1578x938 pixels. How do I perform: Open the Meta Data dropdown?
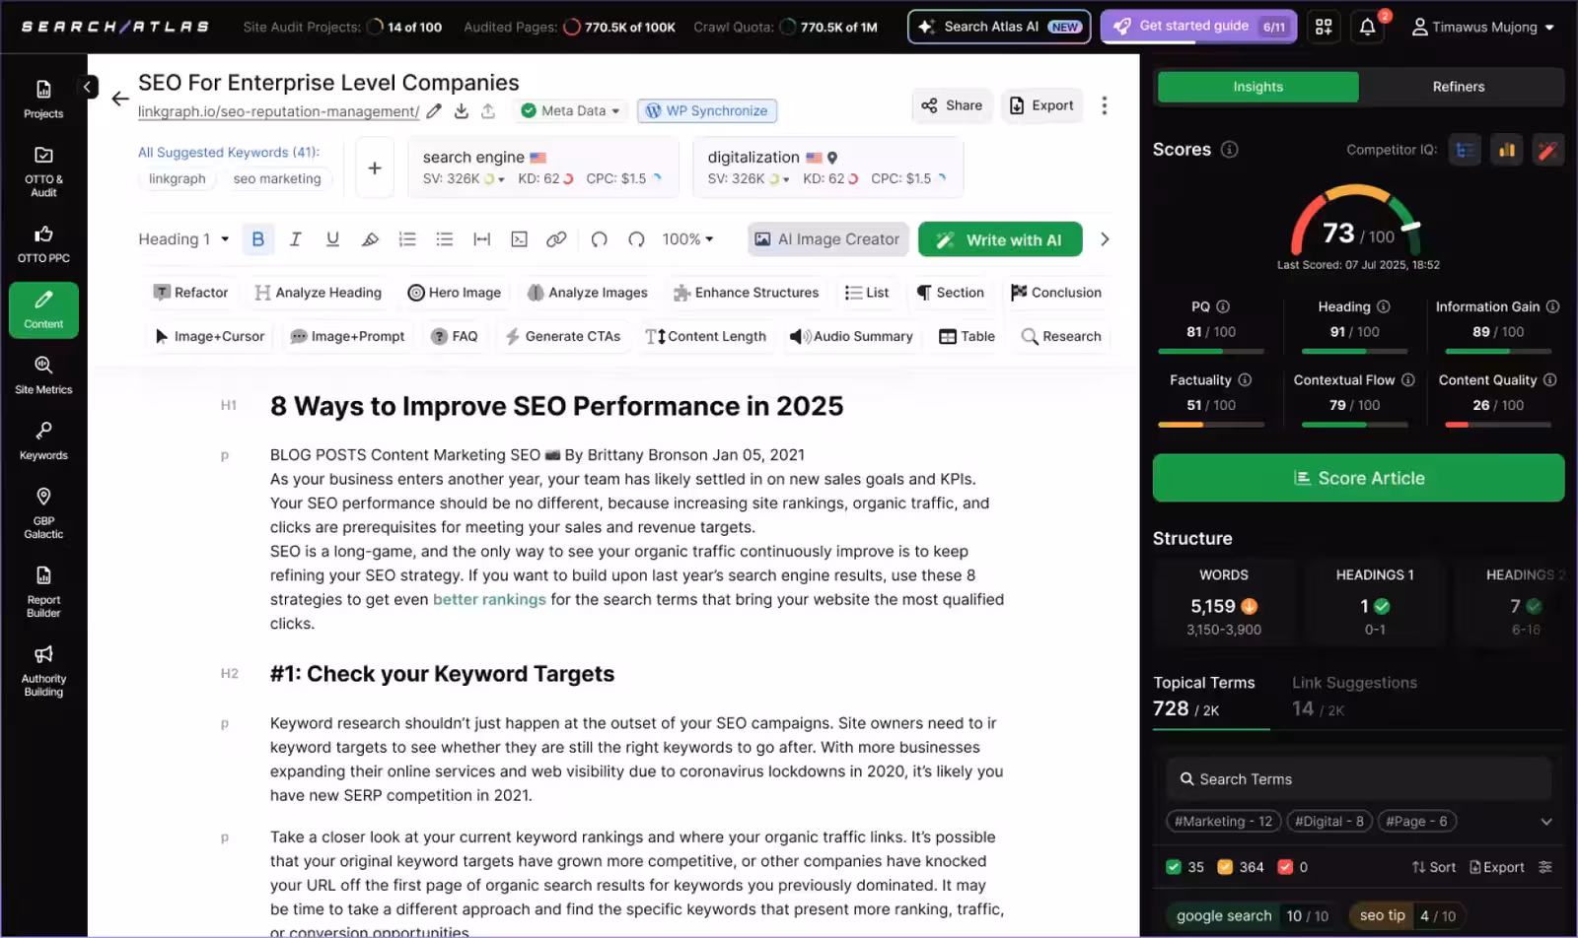pyautogui.click(x=570, y=110)
